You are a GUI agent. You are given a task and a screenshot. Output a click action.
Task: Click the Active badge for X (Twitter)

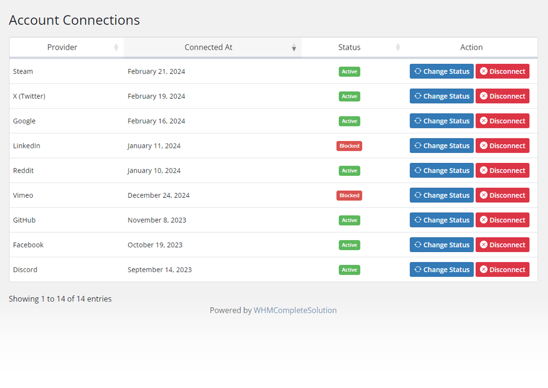349,96
